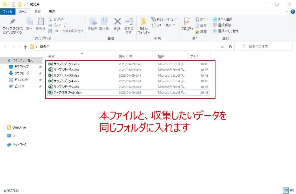The image size is (296, 194).
Task: Open Downloads (ダウンロード) in sidebar
Action: (x=21, y=73)
